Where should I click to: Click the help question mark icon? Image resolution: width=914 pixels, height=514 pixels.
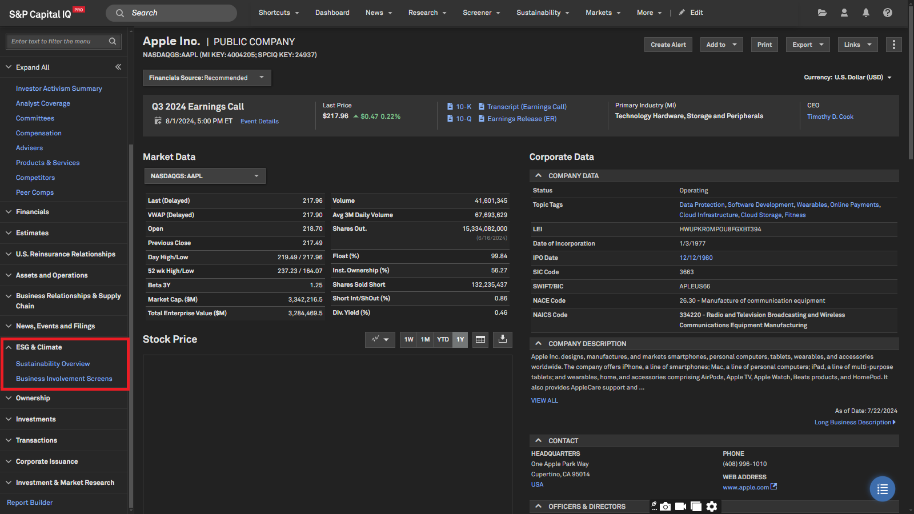pos(887,13)
